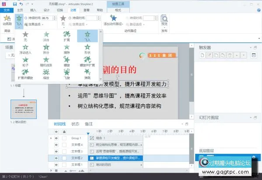Adjust the timeline zoom slider

[x=73, y=171]
